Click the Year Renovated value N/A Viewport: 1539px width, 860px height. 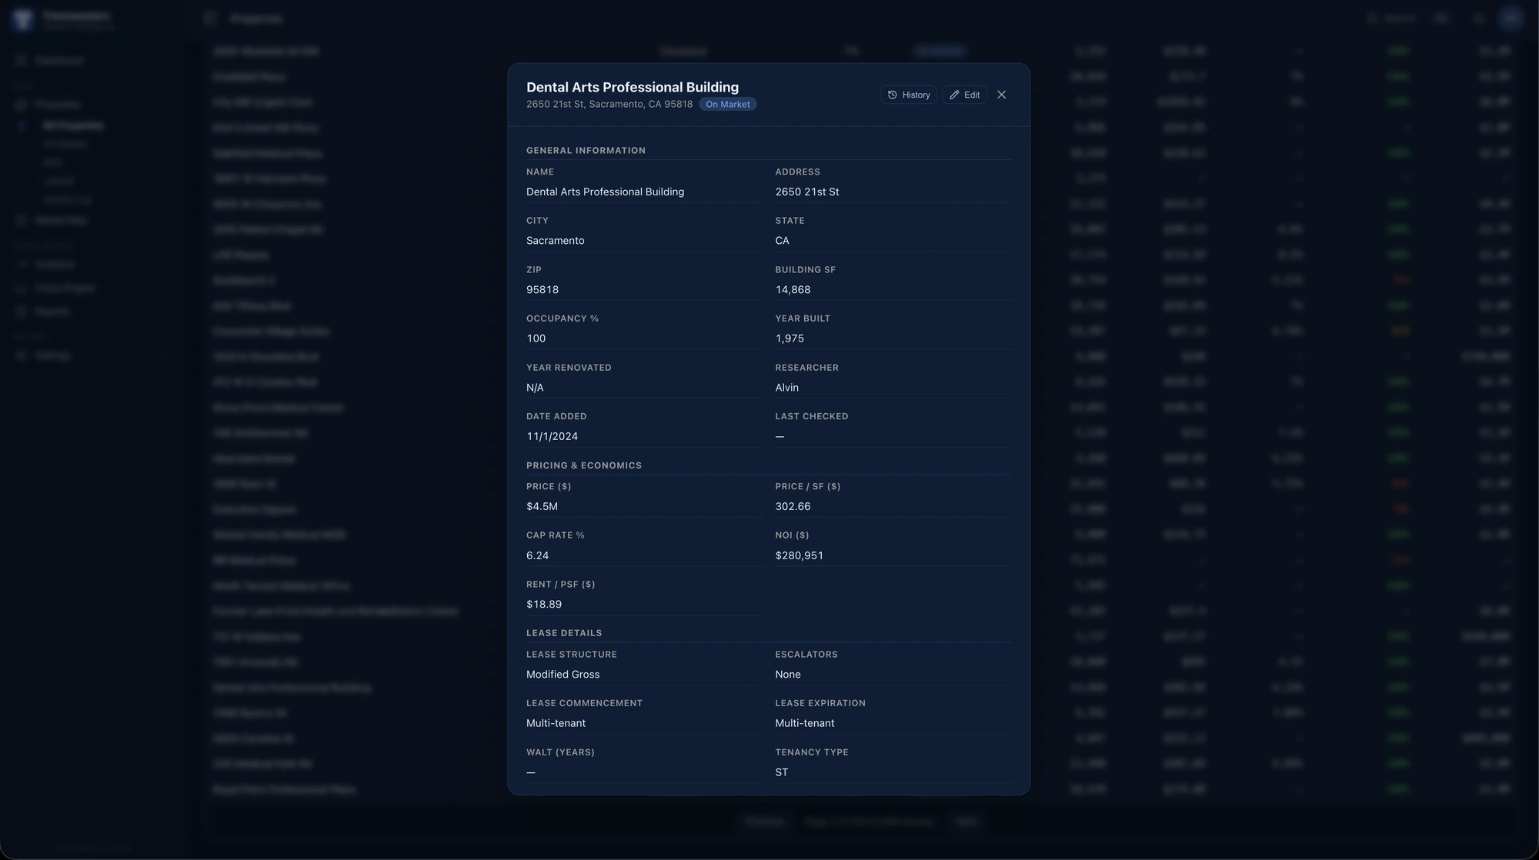(535, 388)
